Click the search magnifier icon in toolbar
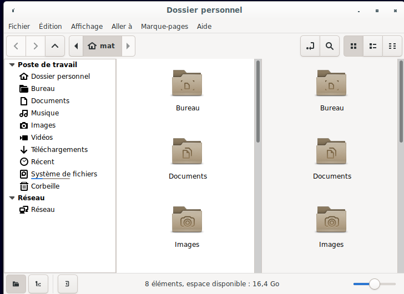 click(330, 46)
